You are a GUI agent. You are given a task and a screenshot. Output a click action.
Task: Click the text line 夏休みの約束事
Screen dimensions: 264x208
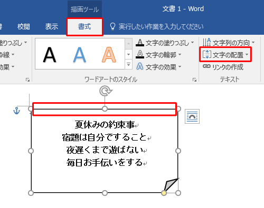(x=105, y=125)
